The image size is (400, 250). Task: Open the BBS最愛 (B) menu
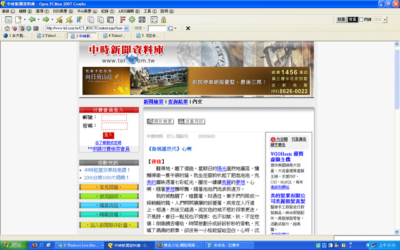62,11
